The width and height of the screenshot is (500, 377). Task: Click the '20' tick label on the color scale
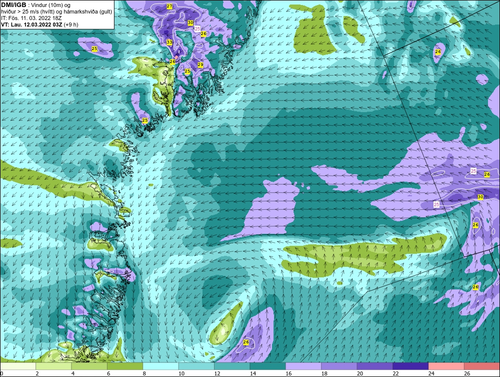pos(360,373)
